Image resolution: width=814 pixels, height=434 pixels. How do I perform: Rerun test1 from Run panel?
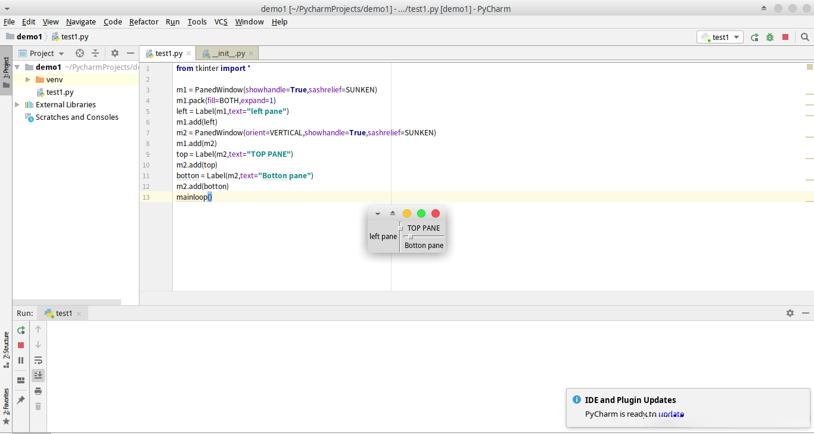pos(21,330)
